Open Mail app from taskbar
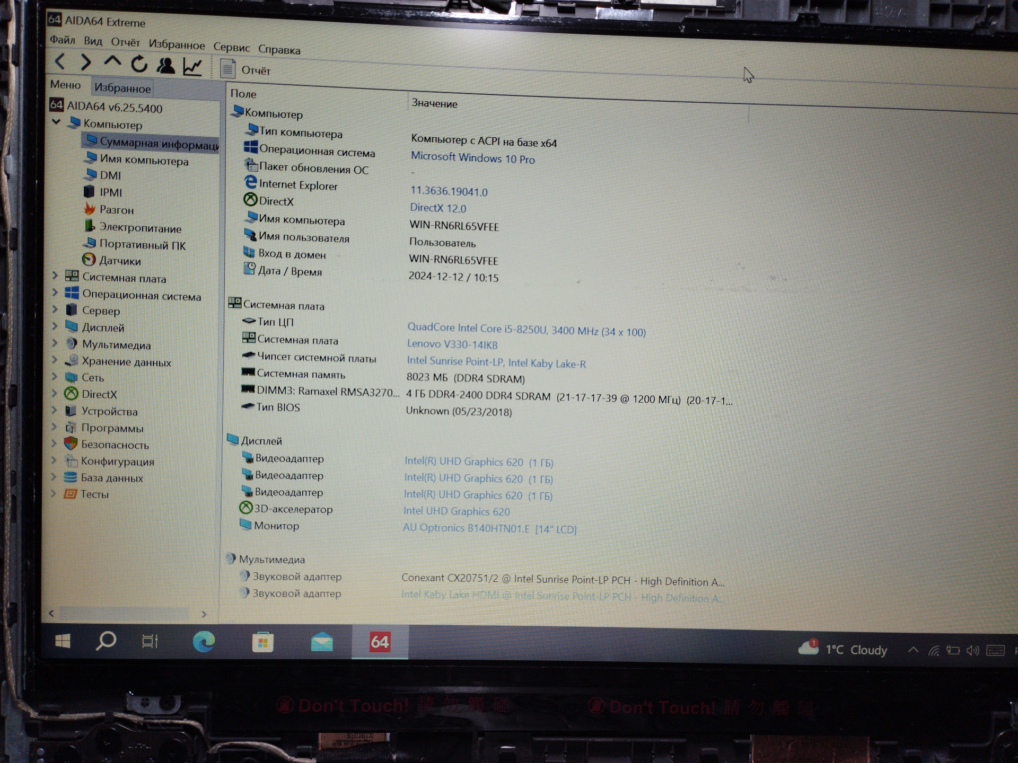 pos(321,643)
